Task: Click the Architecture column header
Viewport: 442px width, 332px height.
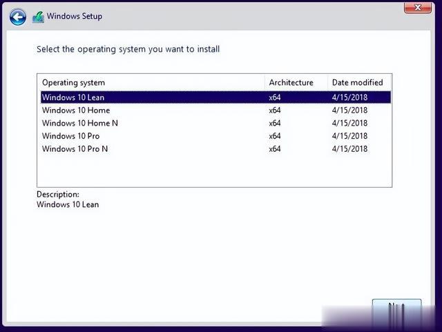Action: pos(296,83)
